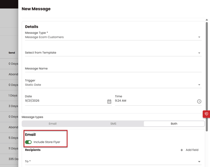This screenshot has width=210, height=167.
Task: Click the New Message heading
Action: 36,9
